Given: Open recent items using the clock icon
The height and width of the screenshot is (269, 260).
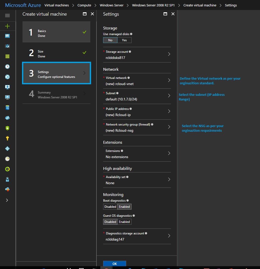Looking at the screenshot, I should coord(8,67).
